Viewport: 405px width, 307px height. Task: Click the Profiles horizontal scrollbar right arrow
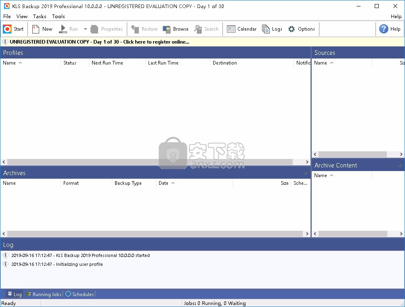307,162
